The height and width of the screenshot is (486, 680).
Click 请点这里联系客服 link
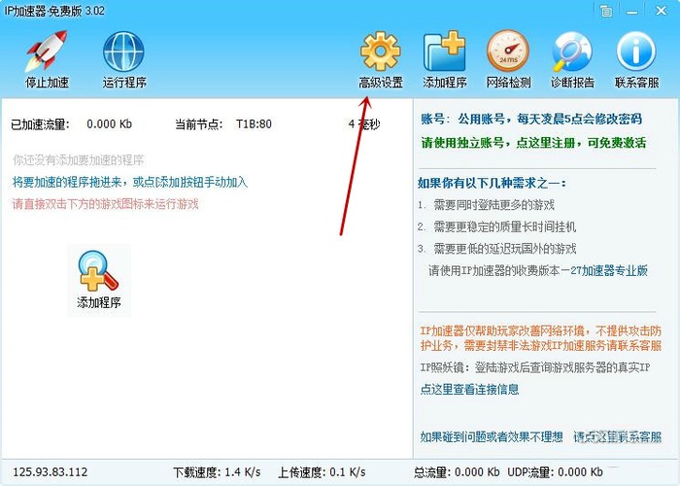tap(618, 436)
